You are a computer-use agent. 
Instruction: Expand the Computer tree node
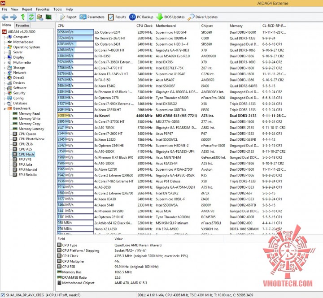(4, 37)
